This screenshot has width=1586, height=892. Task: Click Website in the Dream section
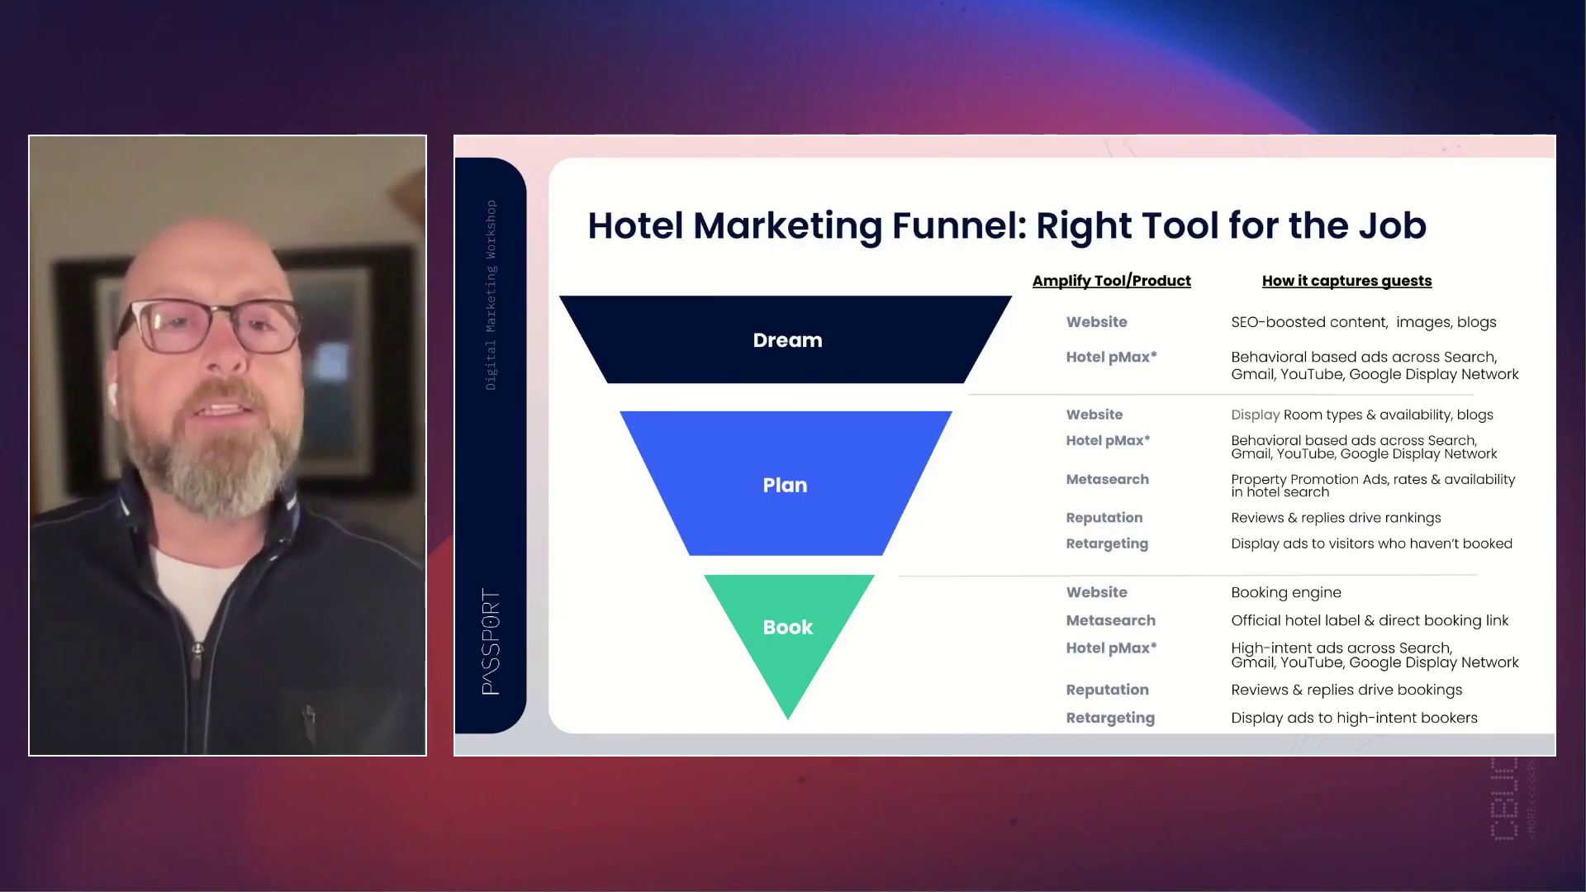pyautogui.click(x=1096, y=322)
